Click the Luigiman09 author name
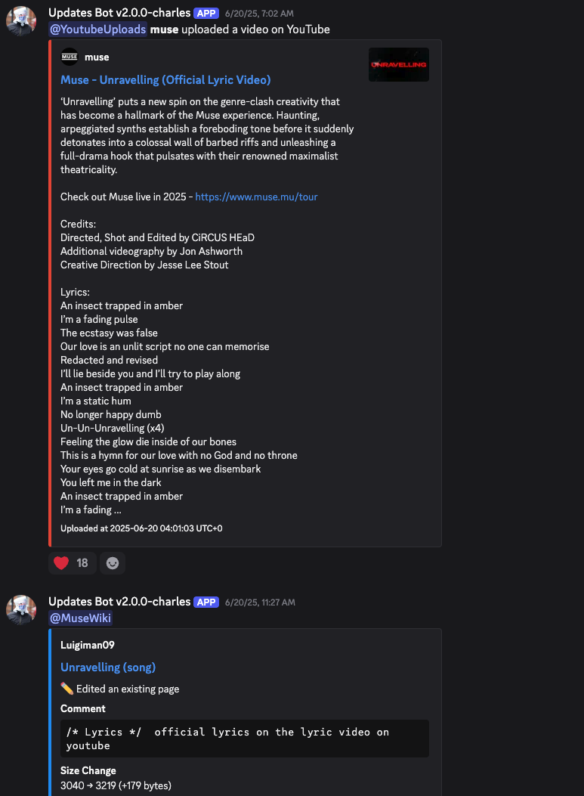584x796 pixels. (x=87, y=645)
